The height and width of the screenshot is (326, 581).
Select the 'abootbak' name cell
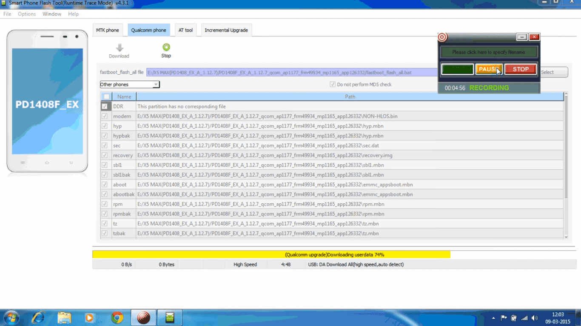click(124, 194)
